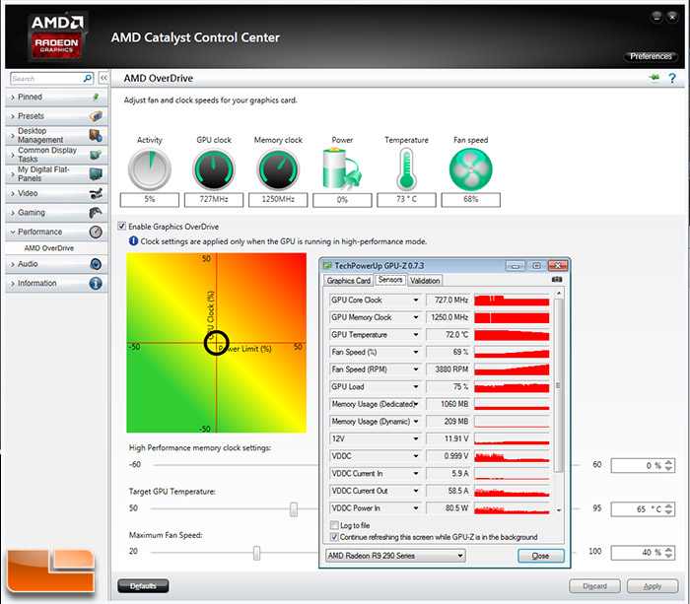This screenshot has height=604, width=690.
Task: Open the 12V sensor dropdown
Action: pyautogui.click(x=415, y=438)
